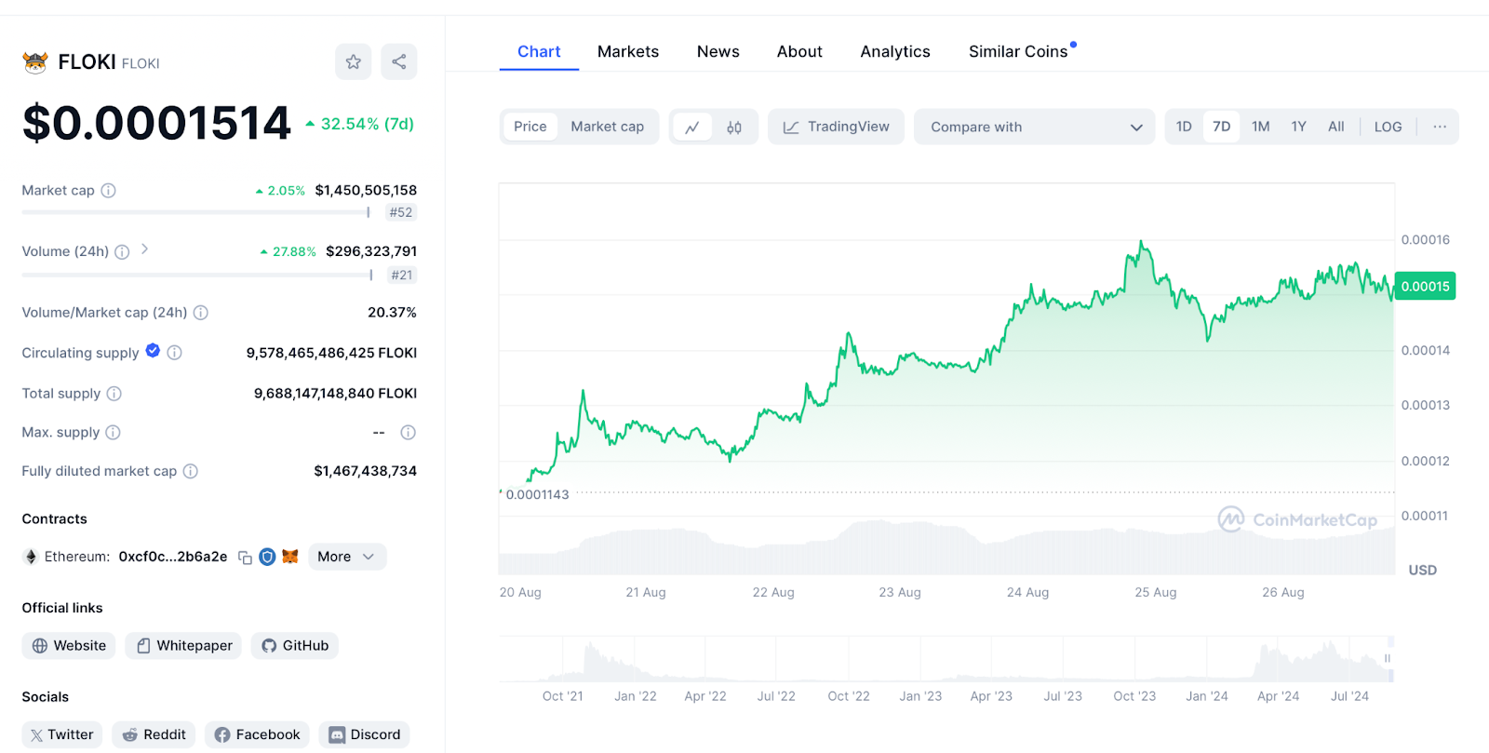Open the Market cap info tooltip icon

109,191
